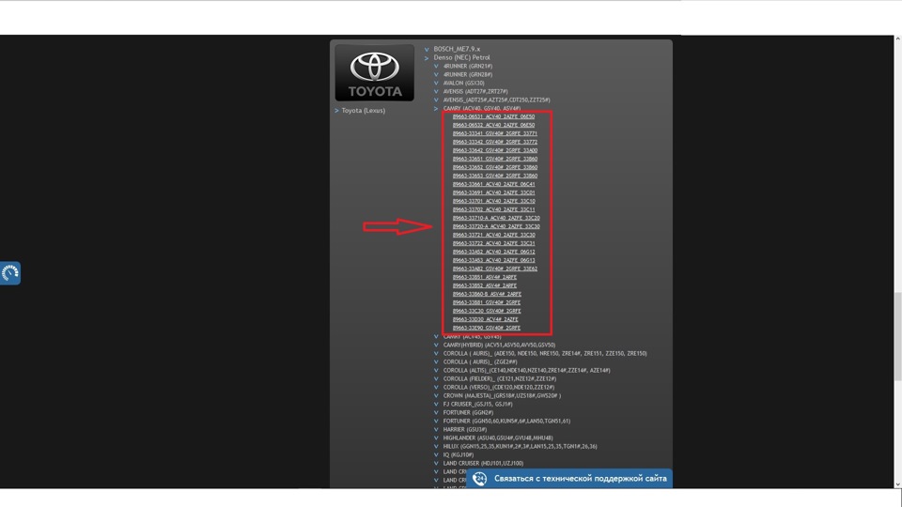
Task: Select the COROLLA (AURIS)_ (ADE150, NDE150...) row
Action: click(545, 354)
